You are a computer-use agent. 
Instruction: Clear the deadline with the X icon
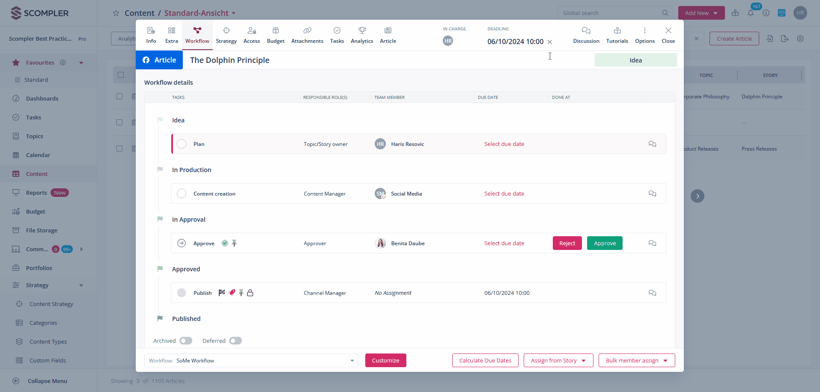550,42
